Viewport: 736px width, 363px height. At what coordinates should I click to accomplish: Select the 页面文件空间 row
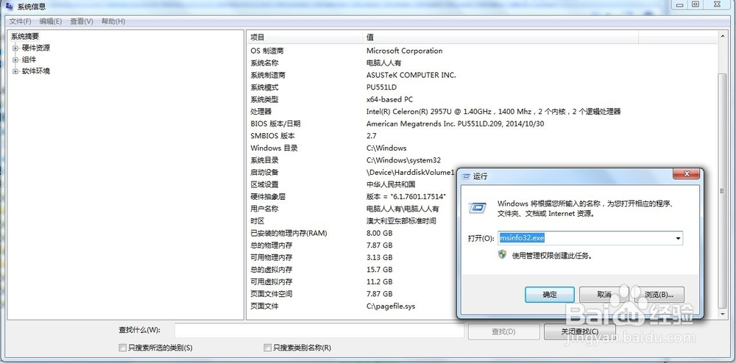pos(352,294)
